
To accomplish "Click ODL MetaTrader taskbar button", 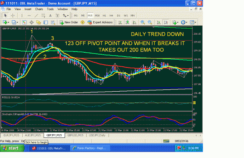I will 50,148.
